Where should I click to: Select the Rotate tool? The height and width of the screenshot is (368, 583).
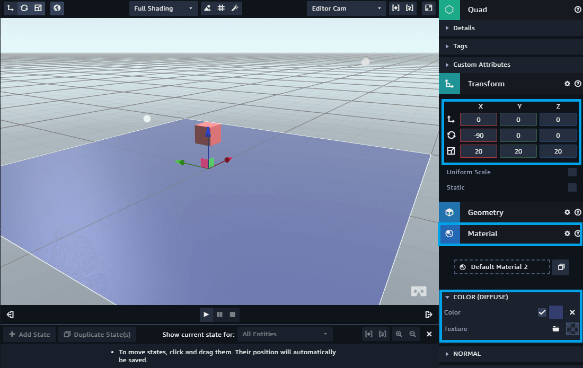coord(23,8)
